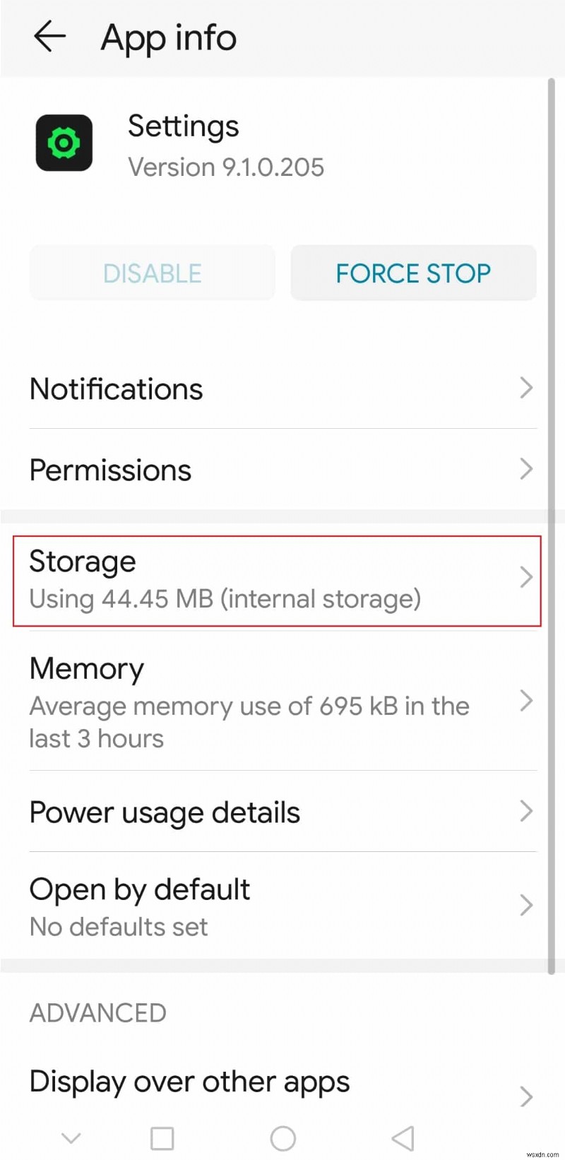Tap the internal storage usage text
The height and width of the screenshot is (1160, 565).
[225, 598]
